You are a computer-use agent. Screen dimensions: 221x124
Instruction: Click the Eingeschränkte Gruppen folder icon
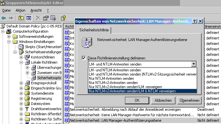click(x=27, y=88)
